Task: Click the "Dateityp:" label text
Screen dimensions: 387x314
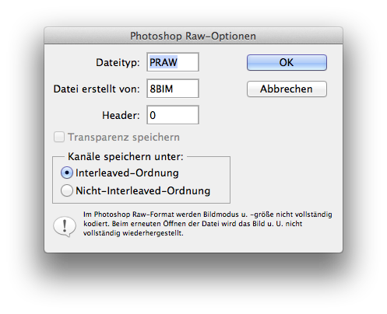Action: point(118,62)
